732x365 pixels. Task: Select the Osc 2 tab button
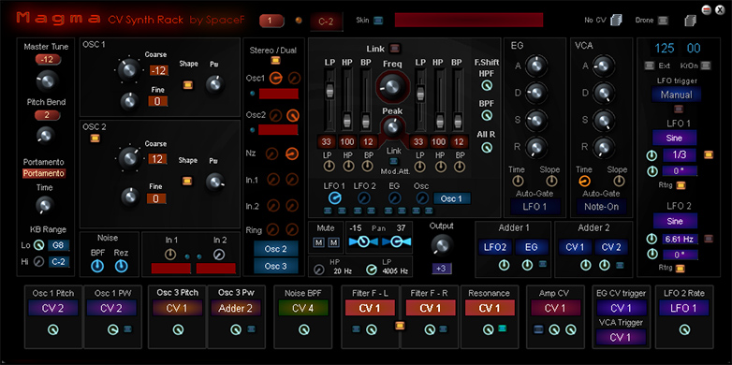tap(276, 249)
